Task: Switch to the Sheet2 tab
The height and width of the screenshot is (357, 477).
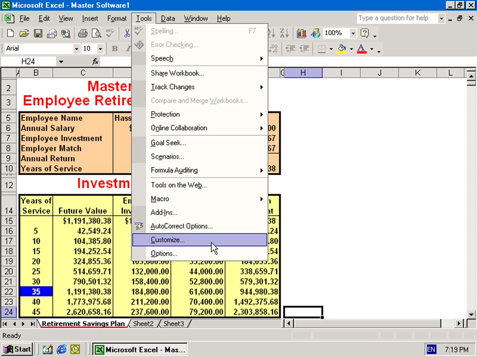Action: pos(143,324)
